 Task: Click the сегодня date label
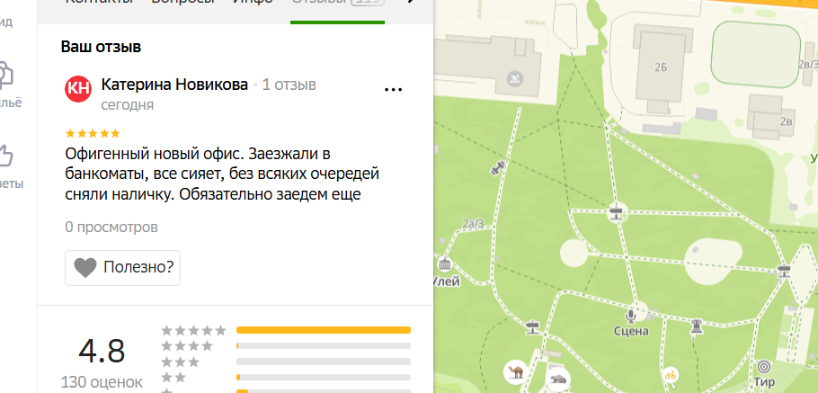point(128,105)
